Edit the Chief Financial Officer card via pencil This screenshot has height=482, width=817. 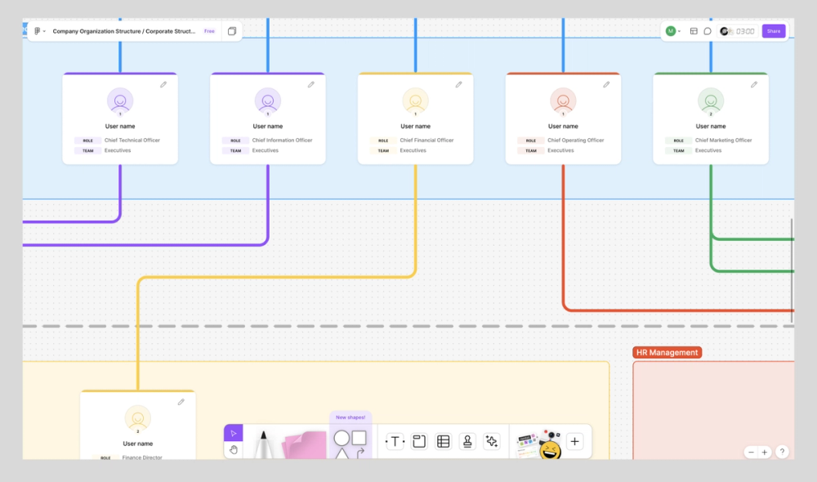click(459, 83)
